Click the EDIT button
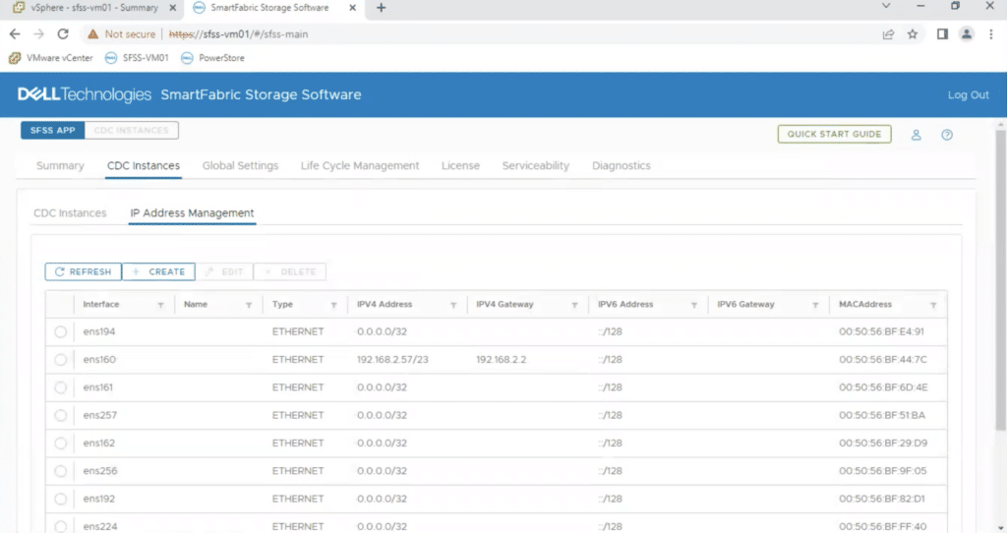1007x533 pixels. (x=224, y=271)
